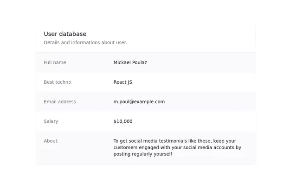Click the first name Mickael
Image resolution: width=290 pixels, height=186 pixels.
point(122,63)
